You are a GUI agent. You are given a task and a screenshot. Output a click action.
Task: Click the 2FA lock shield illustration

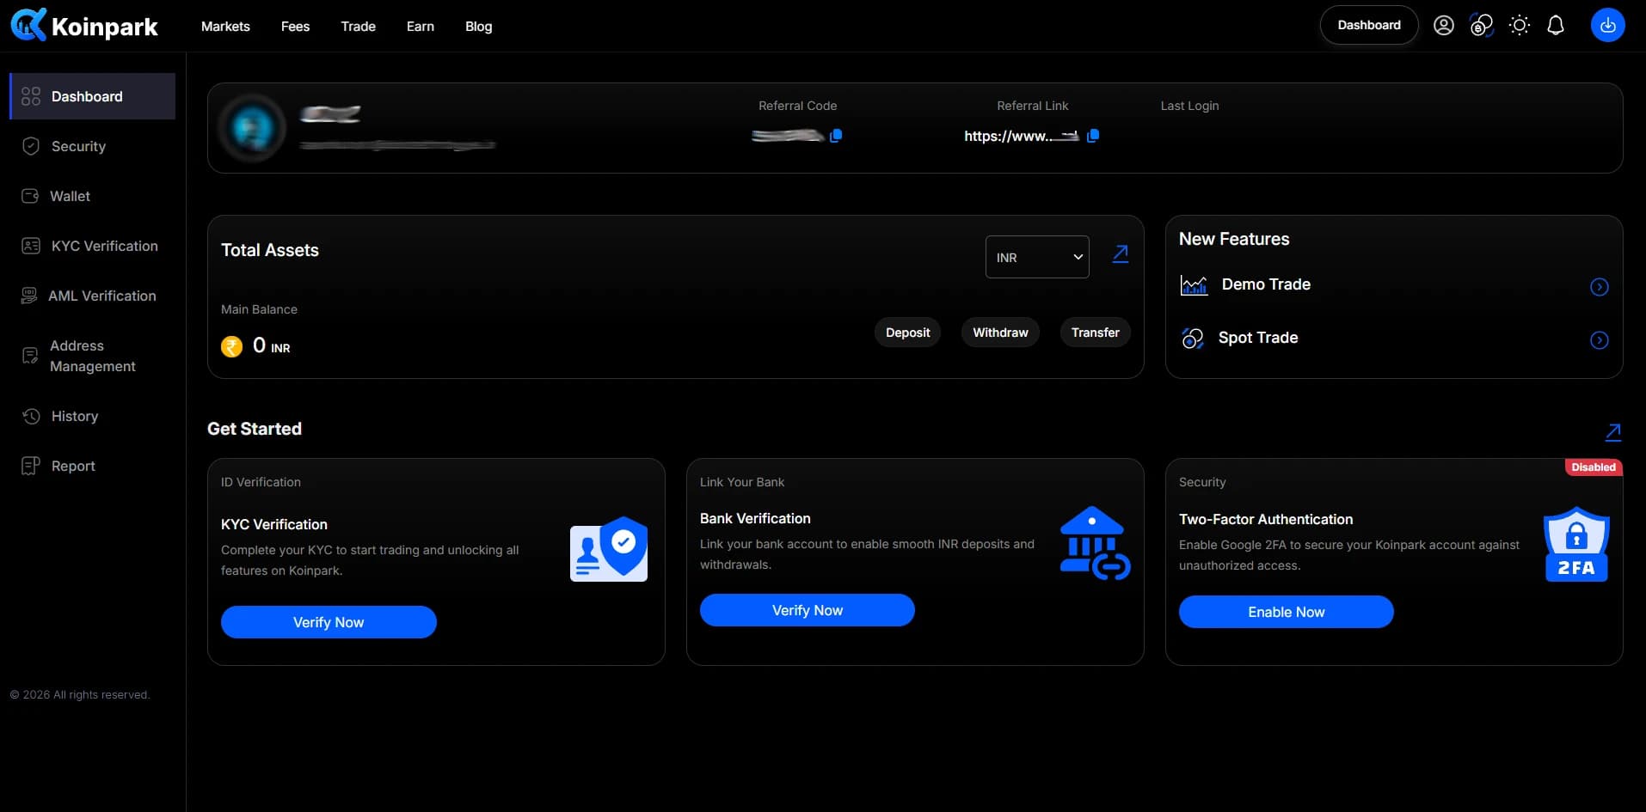tap(1576, 545)
